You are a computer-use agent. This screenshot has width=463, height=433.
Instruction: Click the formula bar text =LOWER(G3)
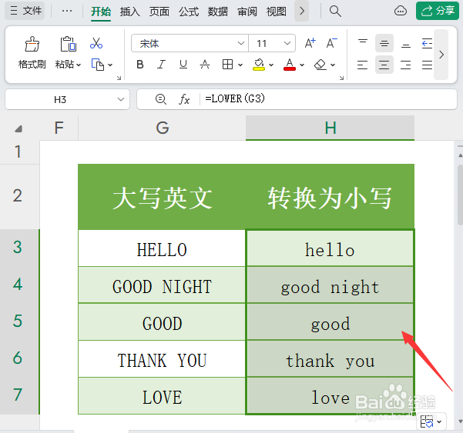click(x=235, y=98)
